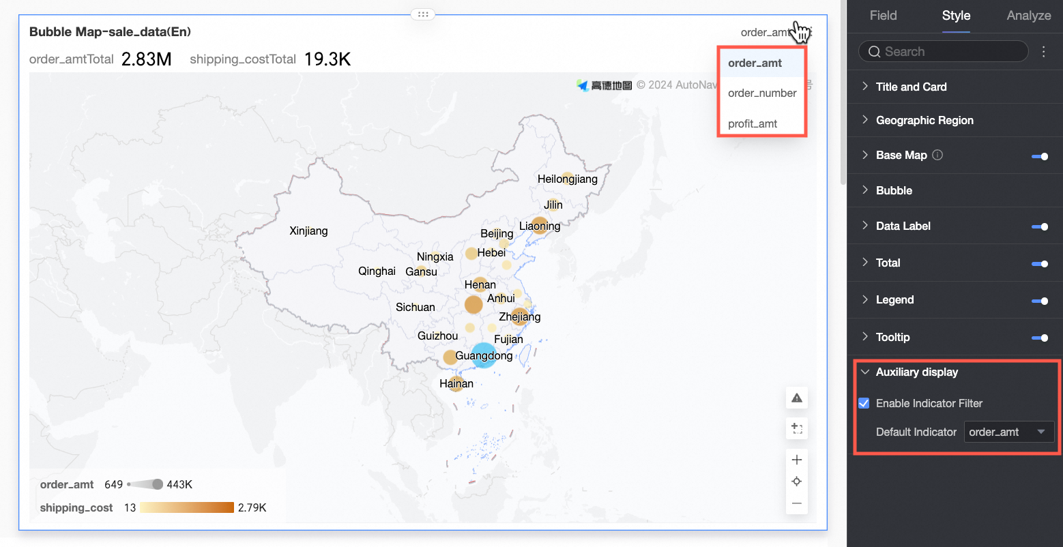Zoom out with the minus button
The image size is (1063, 547).
click(x=796, y=503)
